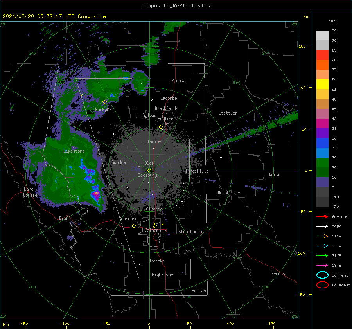This screenshot has height=329, width=352.
Task: Click the 'Innisfail' map label
Action: [158, 142]
